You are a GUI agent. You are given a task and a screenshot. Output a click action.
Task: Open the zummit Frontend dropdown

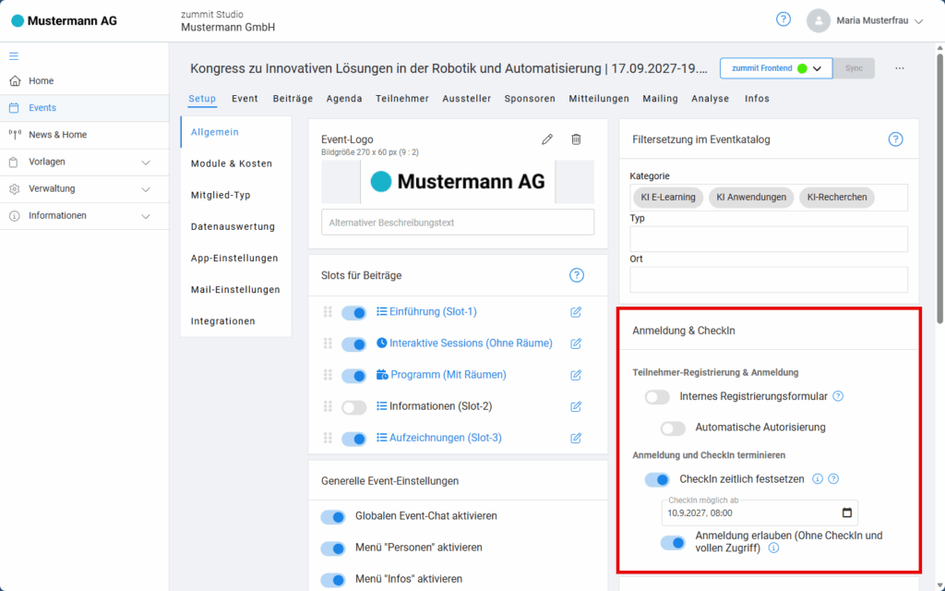tap(817, 68)
